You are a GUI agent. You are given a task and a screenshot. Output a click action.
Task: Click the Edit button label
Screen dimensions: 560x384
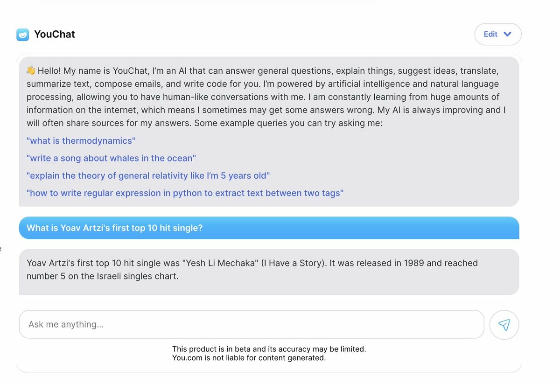490,34
